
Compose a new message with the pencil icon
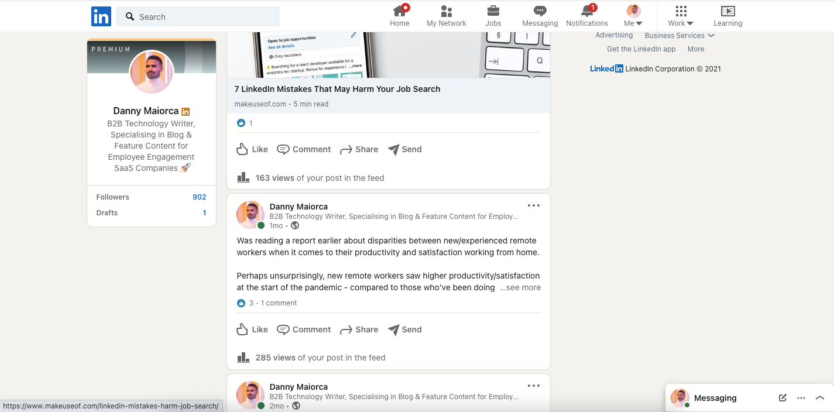[x=782, y=398]
